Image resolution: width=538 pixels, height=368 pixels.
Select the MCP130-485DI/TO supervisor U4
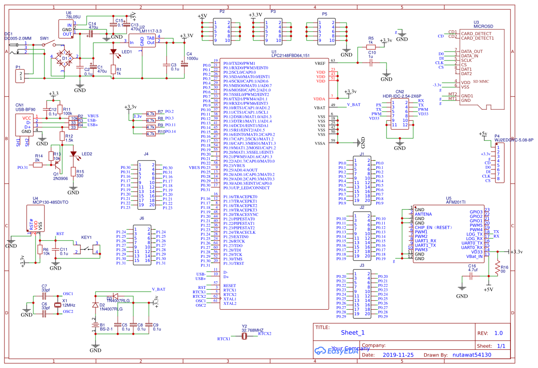(x=35, y=218)
